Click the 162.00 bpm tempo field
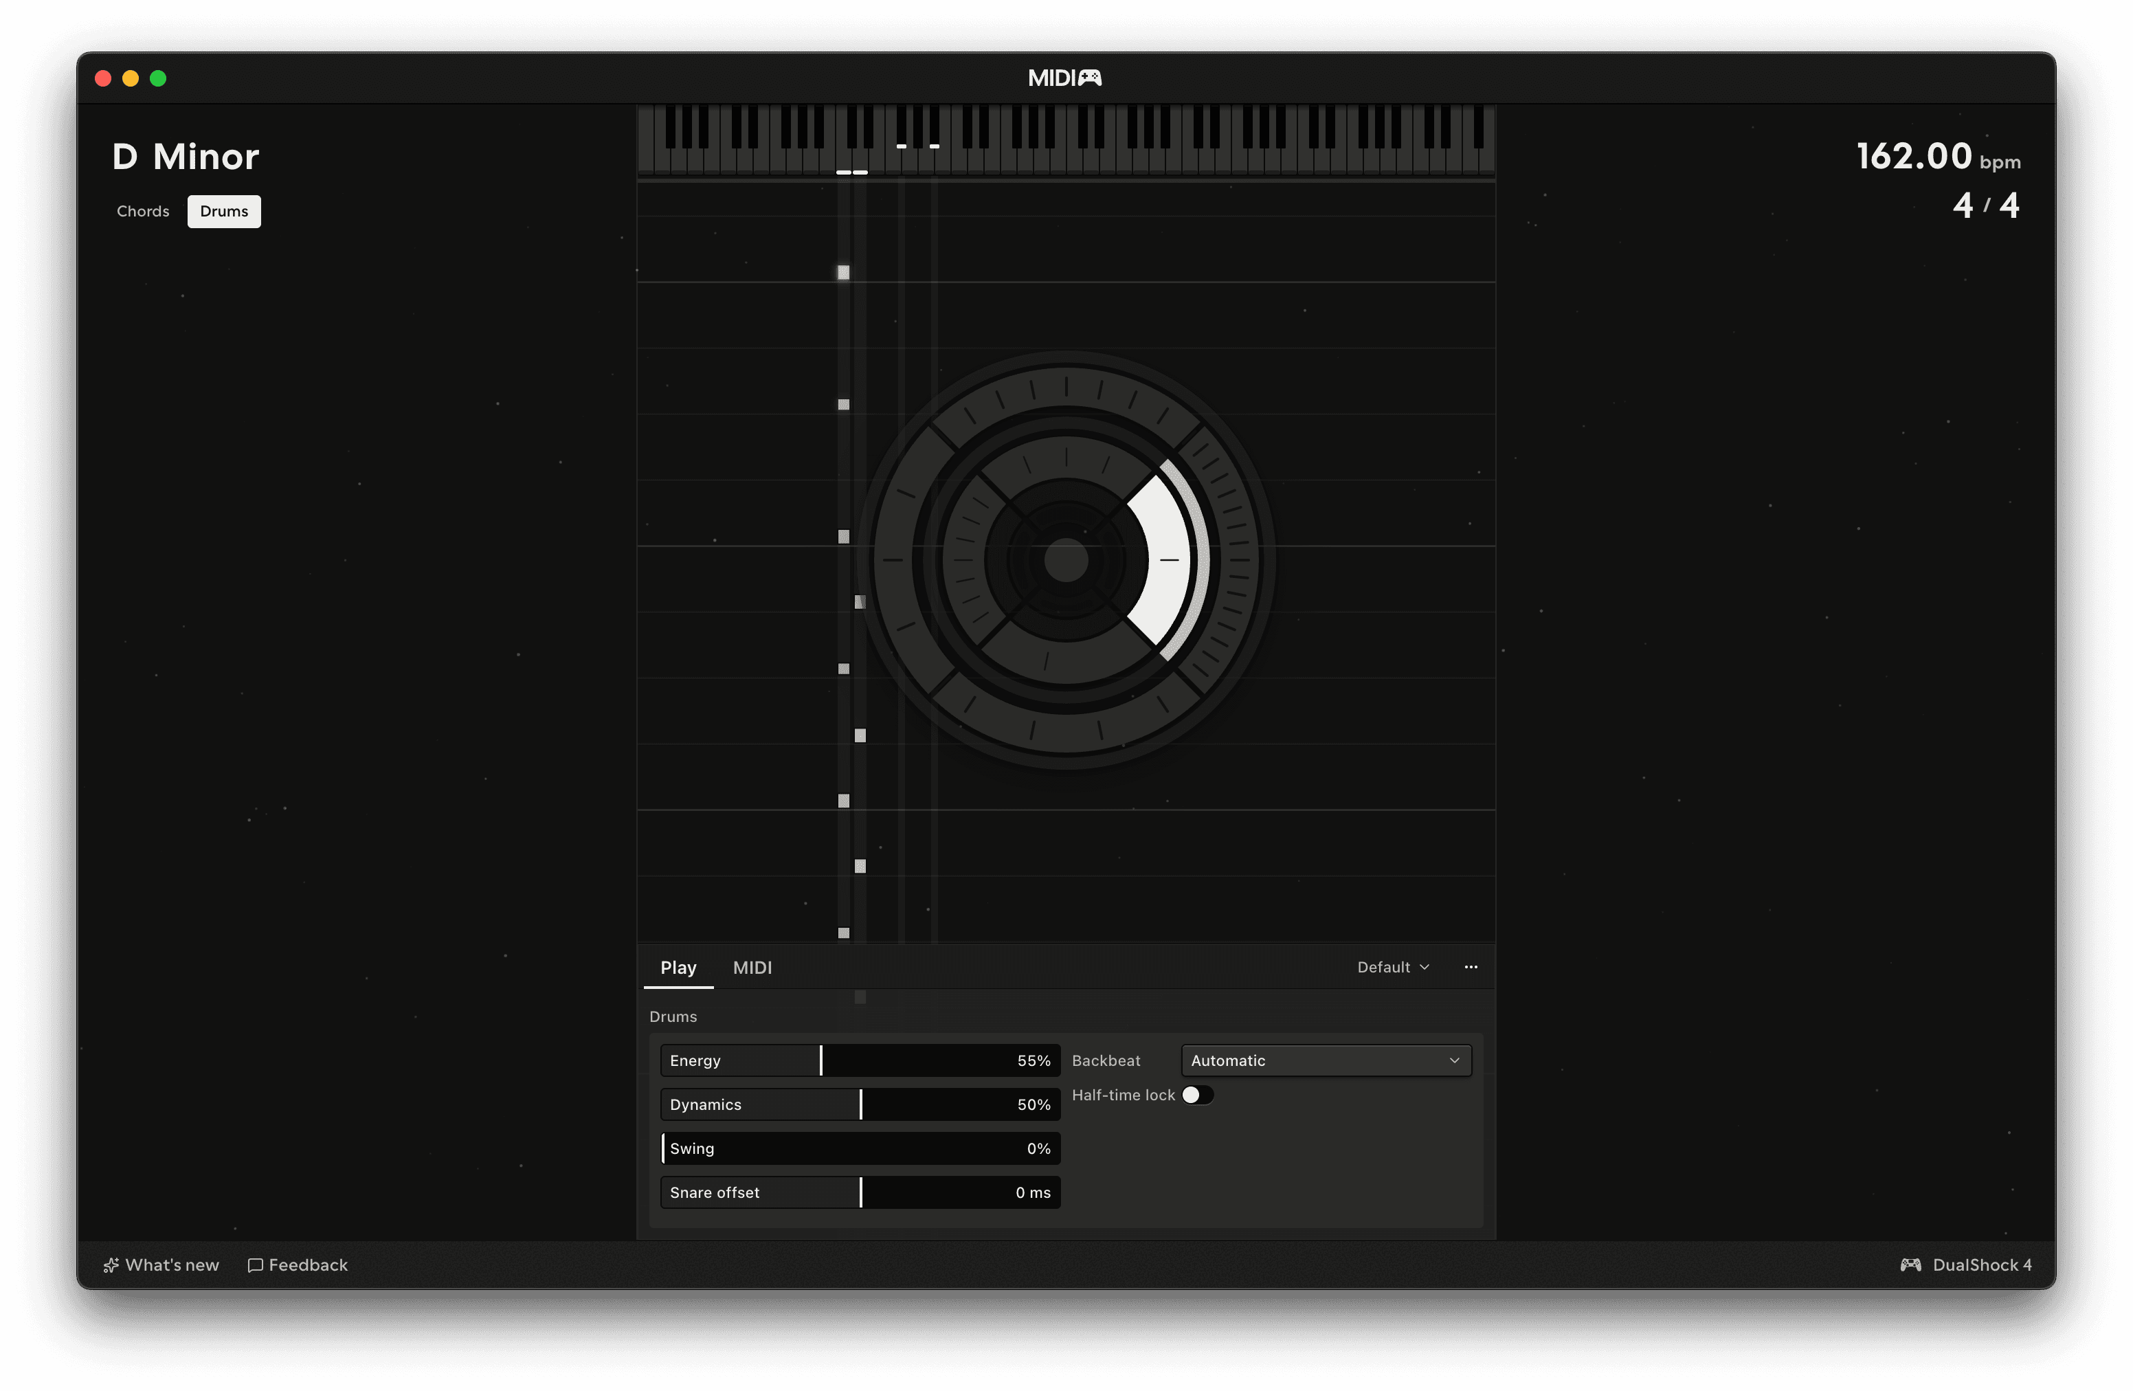 point(1938,157)
